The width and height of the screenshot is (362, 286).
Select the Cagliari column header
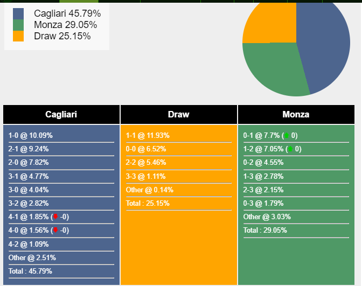coord(61,115)
